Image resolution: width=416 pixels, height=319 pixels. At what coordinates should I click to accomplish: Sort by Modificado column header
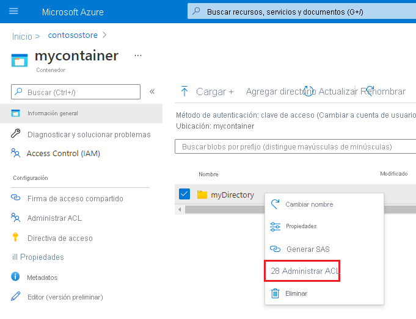pyautogui.click(x=394, y=174)
